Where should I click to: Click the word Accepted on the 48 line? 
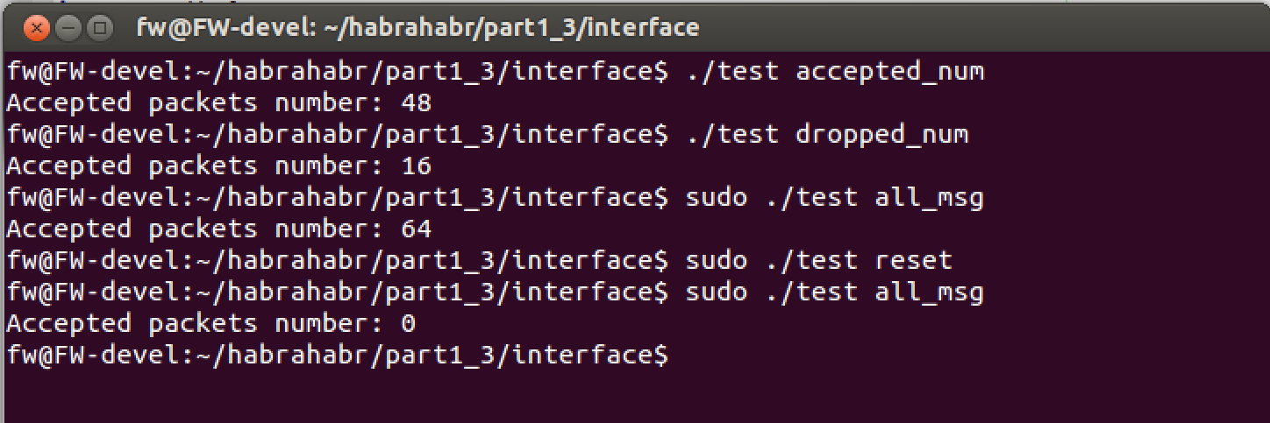pos(68,103)
